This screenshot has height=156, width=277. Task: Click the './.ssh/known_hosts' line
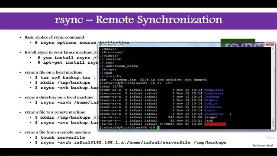pos(119,66)
